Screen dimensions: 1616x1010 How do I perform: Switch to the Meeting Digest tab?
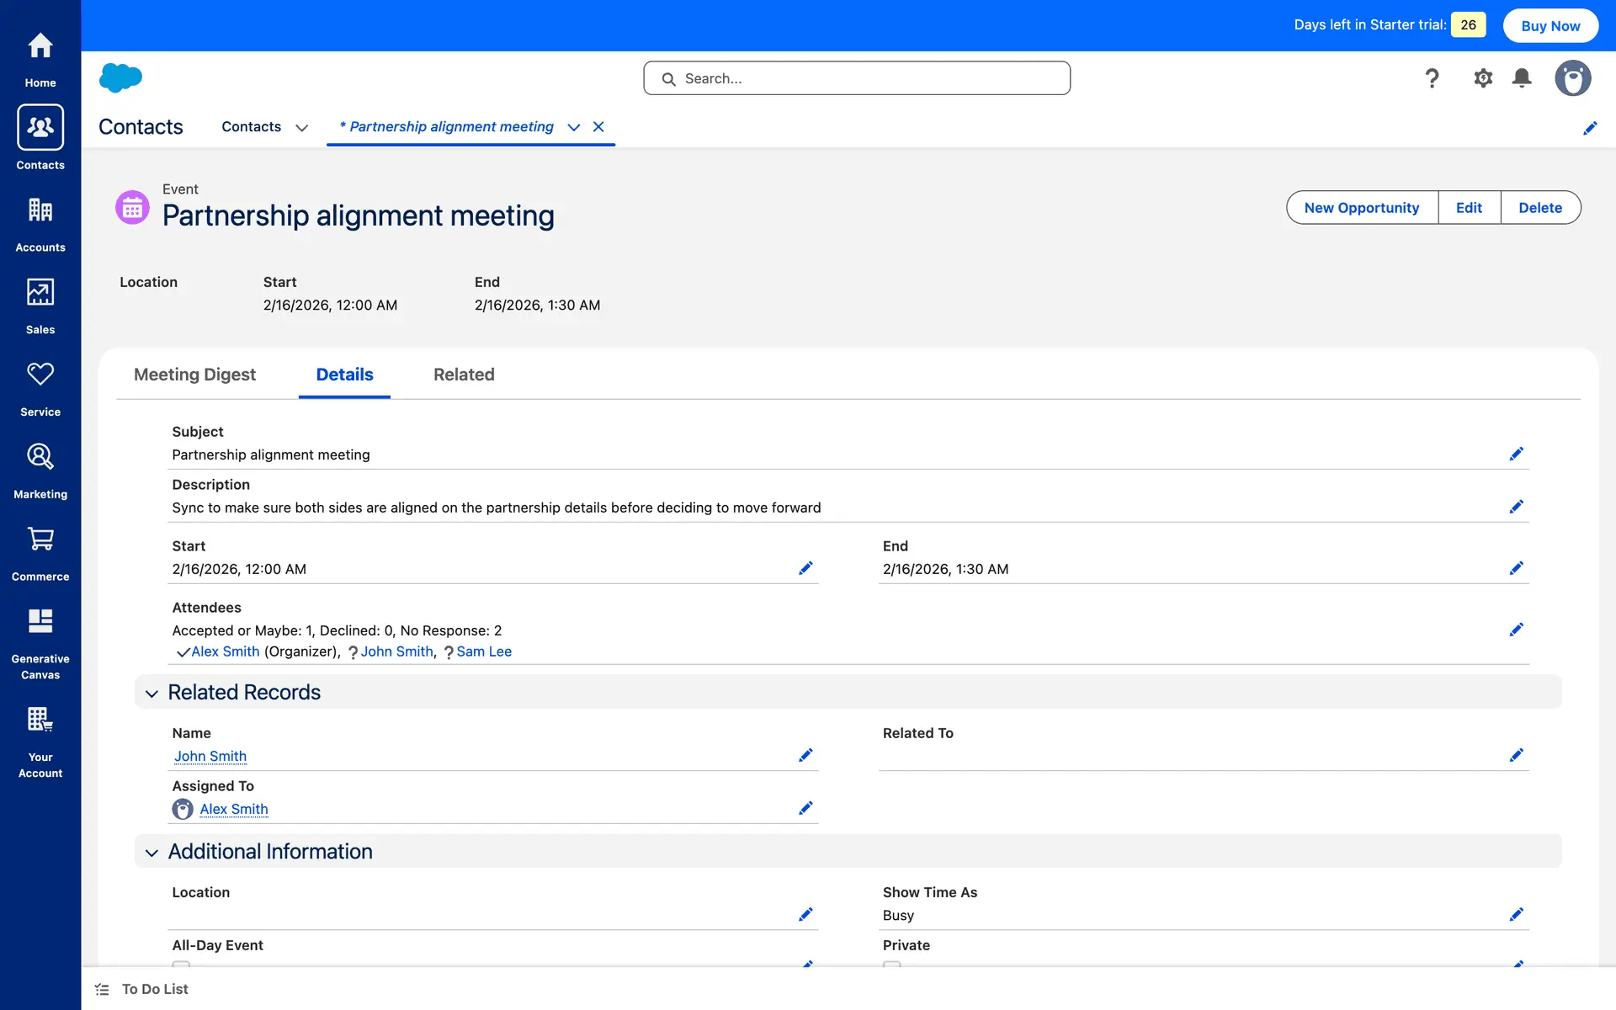(x=194, y=375)
